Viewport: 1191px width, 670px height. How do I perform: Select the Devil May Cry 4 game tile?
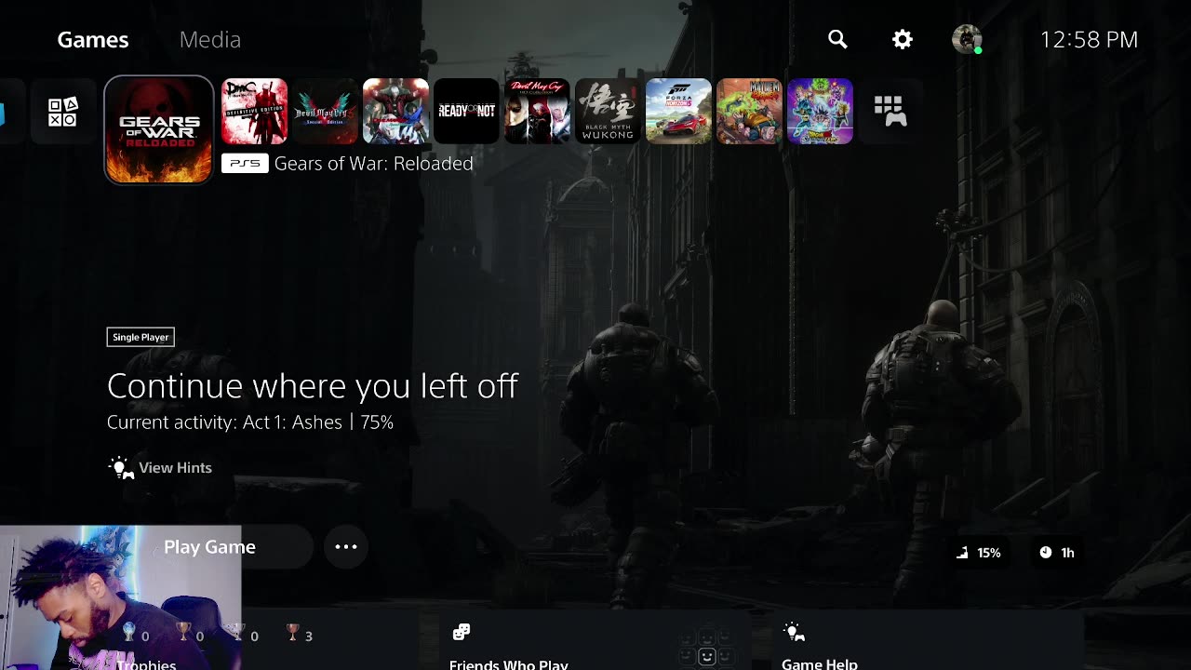396,112
